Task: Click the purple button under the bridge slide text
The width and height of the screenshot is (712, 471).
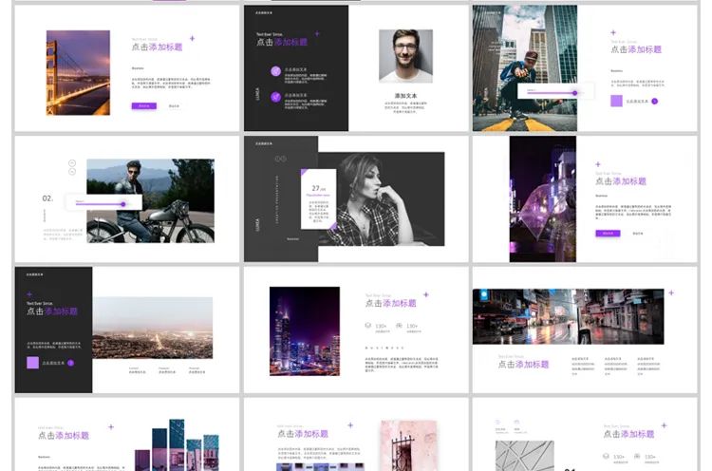Action: [144, 105]
